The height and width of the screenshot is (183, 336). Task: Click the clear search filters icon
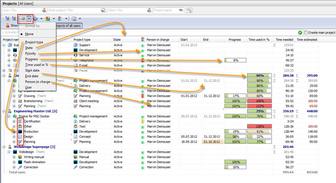tap(190, 10)
